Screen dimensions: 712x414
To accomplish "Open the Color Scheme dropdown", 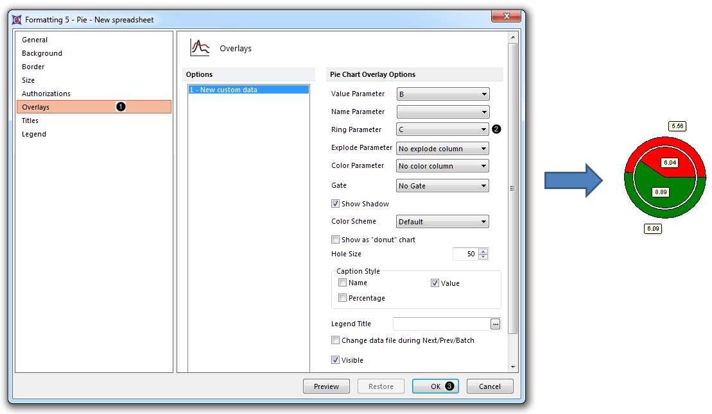I will (442, 222).
